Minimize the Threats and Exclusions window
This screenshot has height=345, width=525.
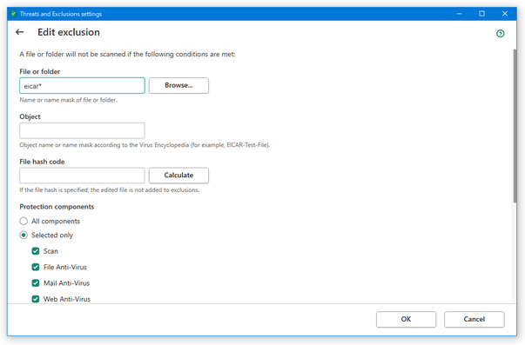pyautogui.click(x=460, y=14)
